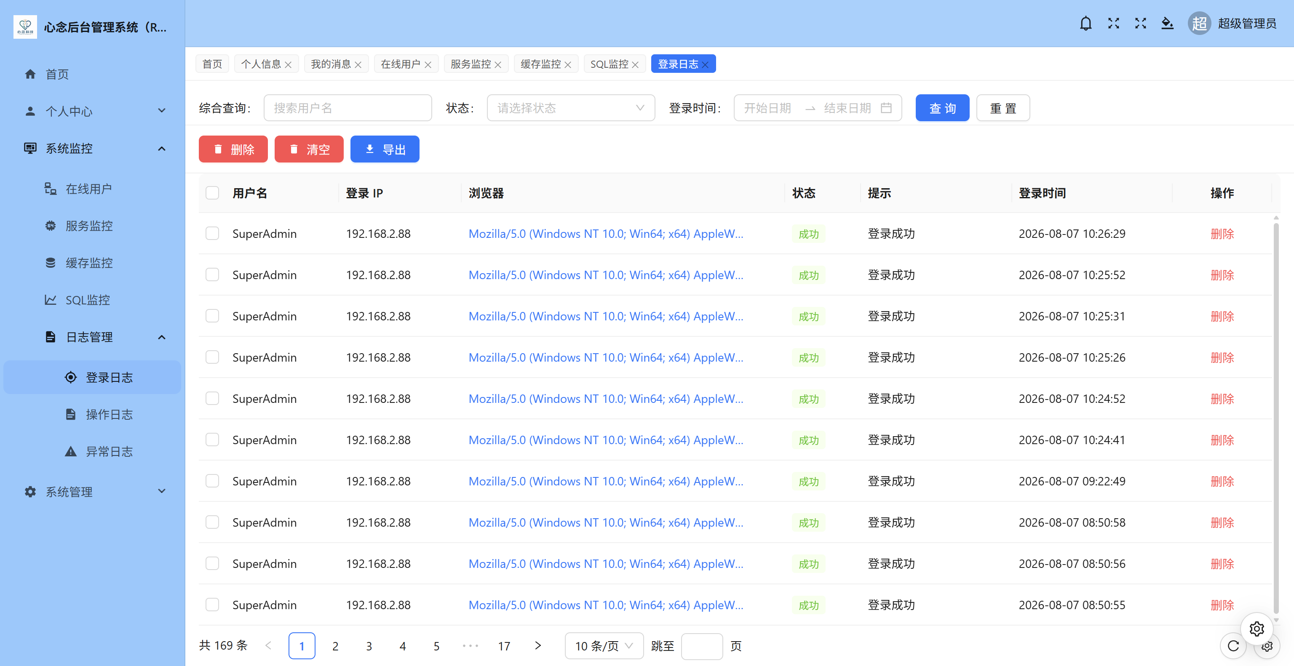Click the 搜索用户名 search field
Image resolution: width=1294 pixels, height=666 pixels.
coord(348,108)
